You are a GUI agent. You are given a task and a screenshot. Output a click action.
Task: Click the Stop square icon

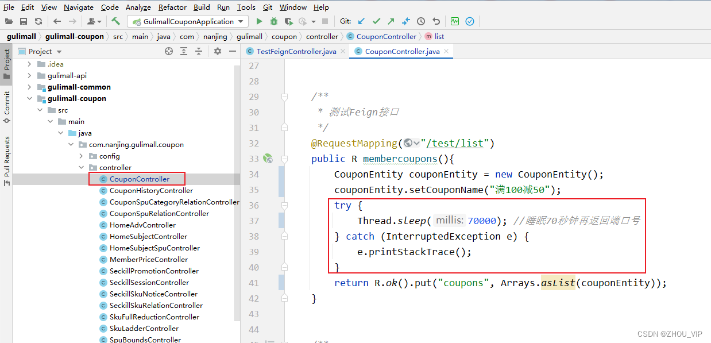tap(325, 21)
